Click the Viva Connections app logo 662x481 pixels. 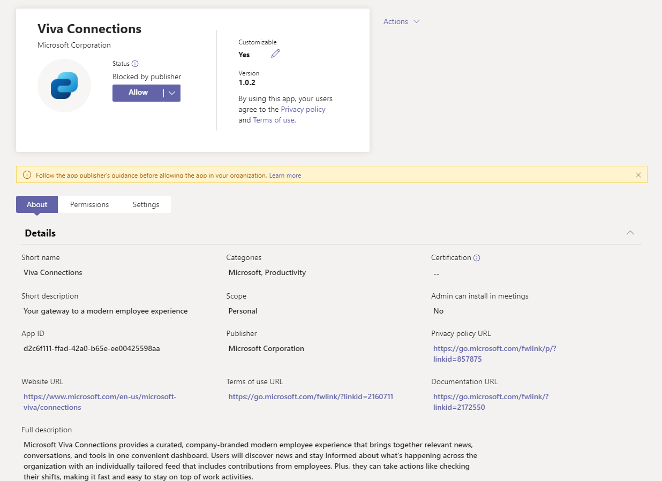pyautogui.click(x=64, y=86)
